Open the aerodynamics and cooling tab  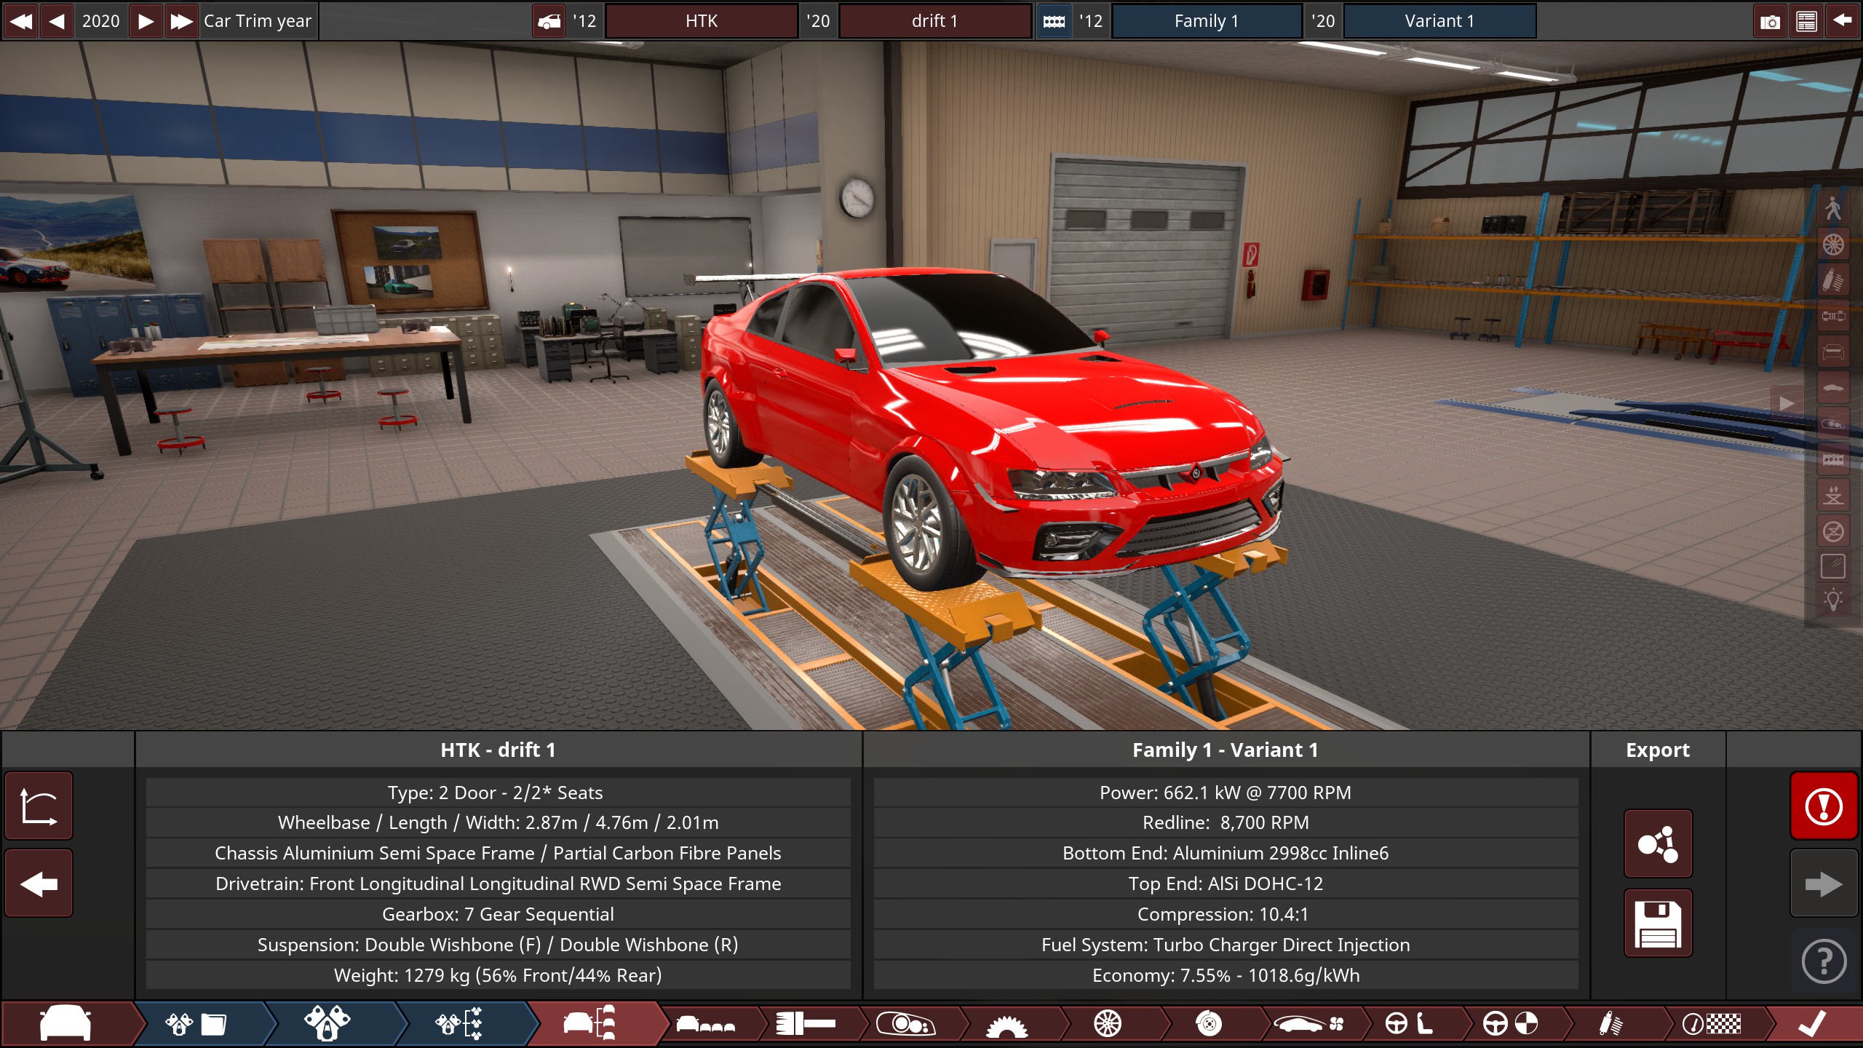click(x=1309, y=1024)
